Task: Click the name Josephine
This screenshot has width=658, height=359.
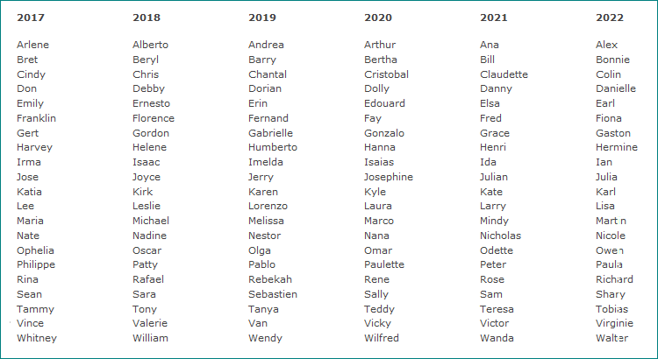Action: coord(389,177)
